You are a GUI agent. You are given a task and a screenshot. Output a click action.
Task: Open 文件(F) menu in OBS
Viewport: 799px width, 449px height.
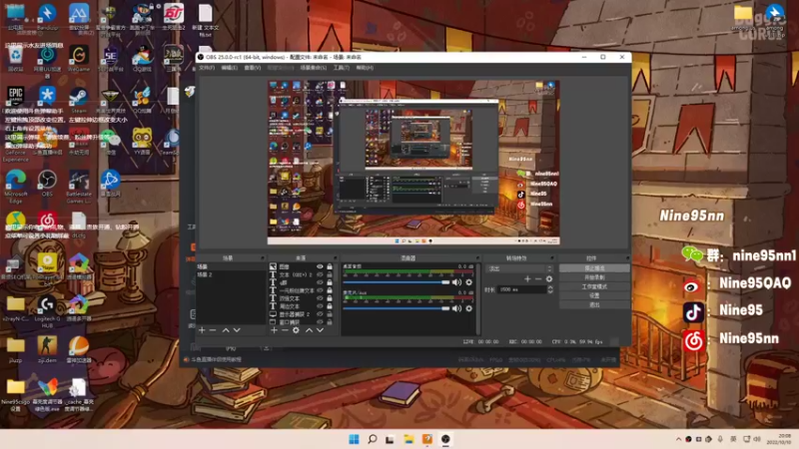tap(207, 68)
